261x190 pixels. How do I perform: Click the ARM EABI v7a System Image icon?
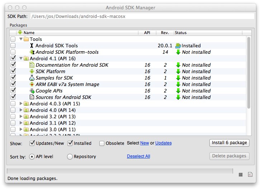(32, 84)
